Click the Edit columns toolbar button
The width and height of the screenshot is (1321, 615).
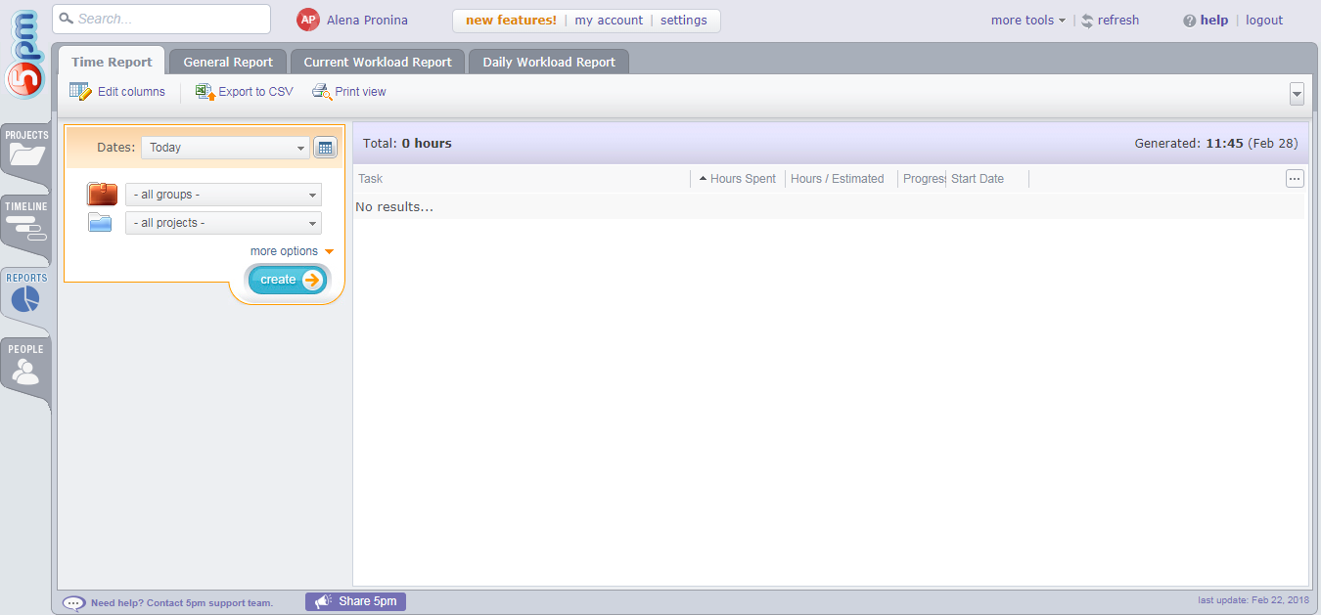pos(117,92)
